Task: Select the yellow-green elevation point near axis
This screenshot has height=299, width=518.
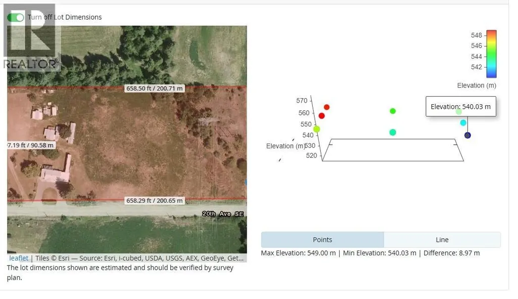Action: [316, 129]
